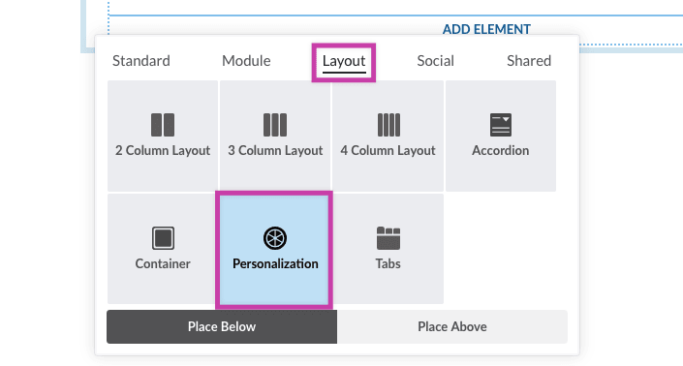Click the Personalization wheel icon
The image size is (683, 366).
coord(275,238)
